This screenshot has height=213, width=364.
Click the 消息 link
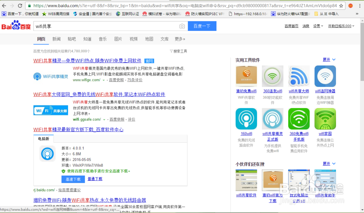[x=306, y=26]
